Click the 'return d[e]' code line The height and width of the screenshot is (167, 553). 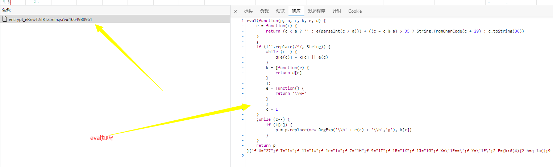(288, 73)
